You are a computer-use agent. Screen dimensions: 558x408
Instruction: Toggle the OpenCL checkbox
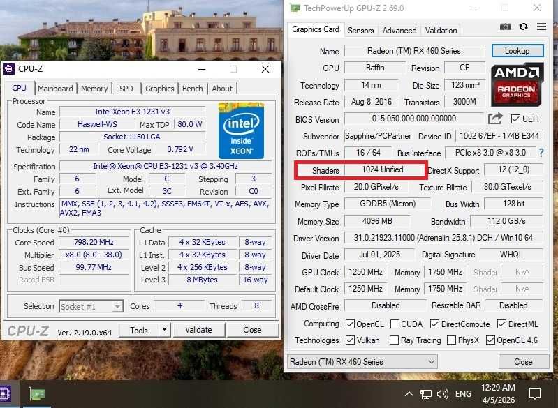pyautogui.click(x=350, y=324)
